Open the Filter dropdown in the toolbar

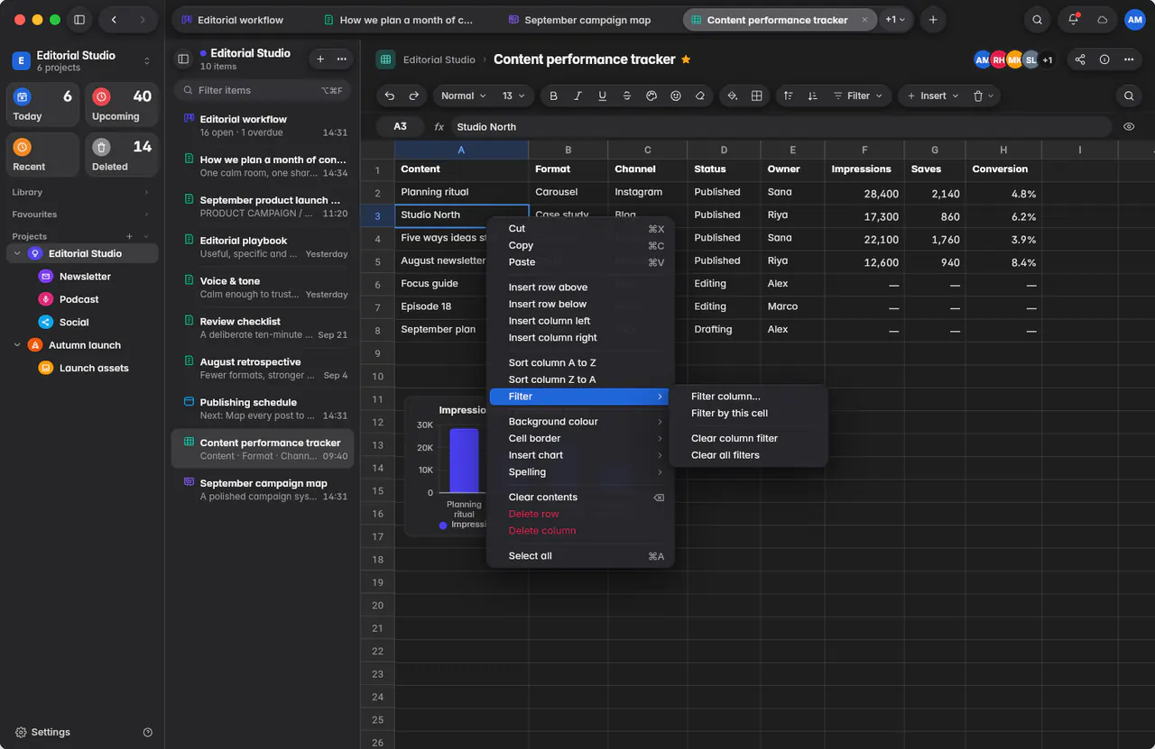tap(858, 96)
